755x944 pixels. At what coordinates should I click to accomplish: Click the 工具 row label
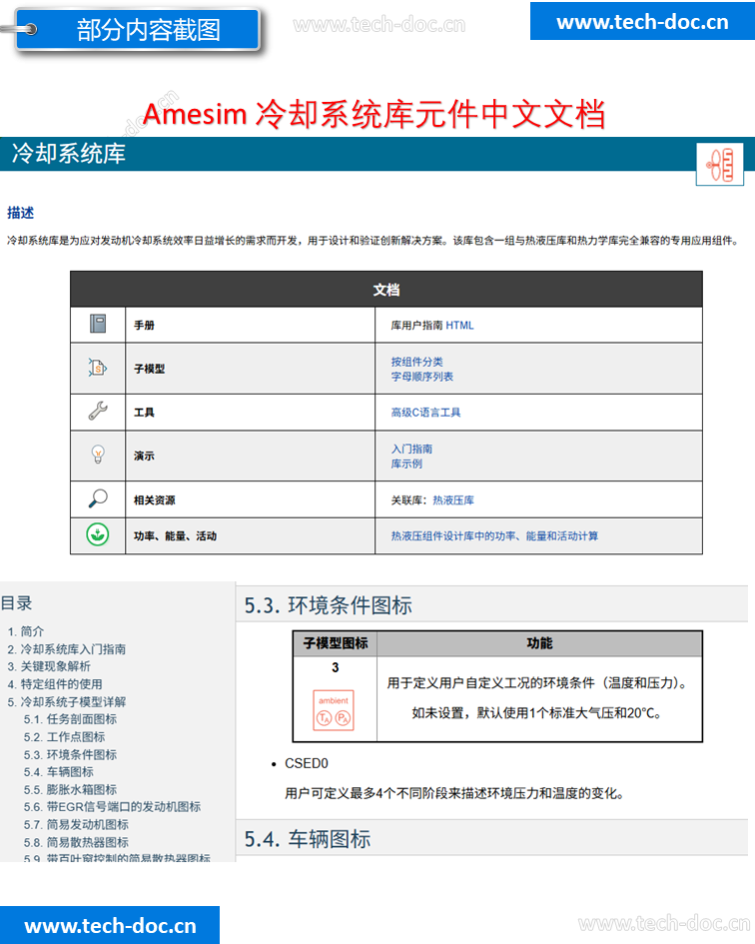click(145, 413)
